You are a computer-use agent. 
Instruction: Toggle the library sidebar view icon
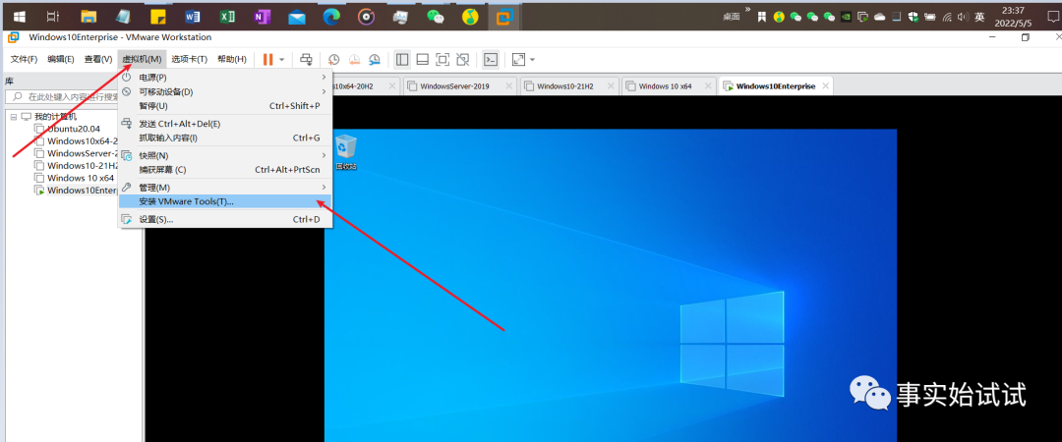402,60
